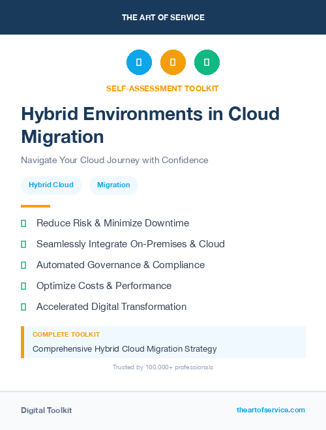The width and height of the screenshot is (326, 430).
Task: Click THE ART OF SERVICE header title
Action: pyautogui.click(x=163, y=18)
